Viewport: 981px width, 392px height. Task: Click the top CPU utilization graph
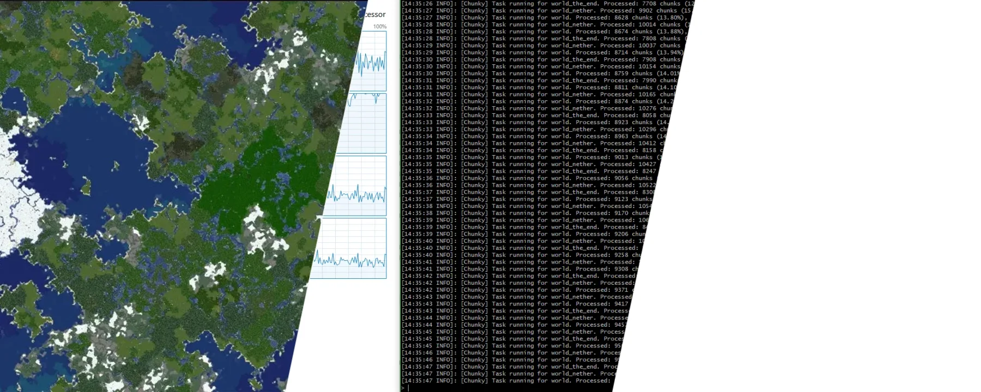[x=370, y=61]
